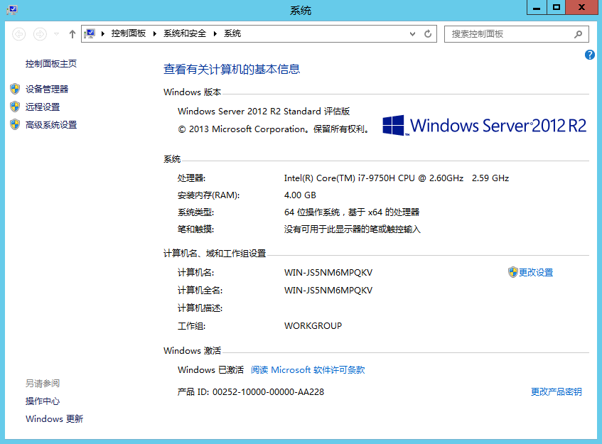Open 设备管理器
The width and height of the screenshot is (602, 444).
(x=47, y=89)
